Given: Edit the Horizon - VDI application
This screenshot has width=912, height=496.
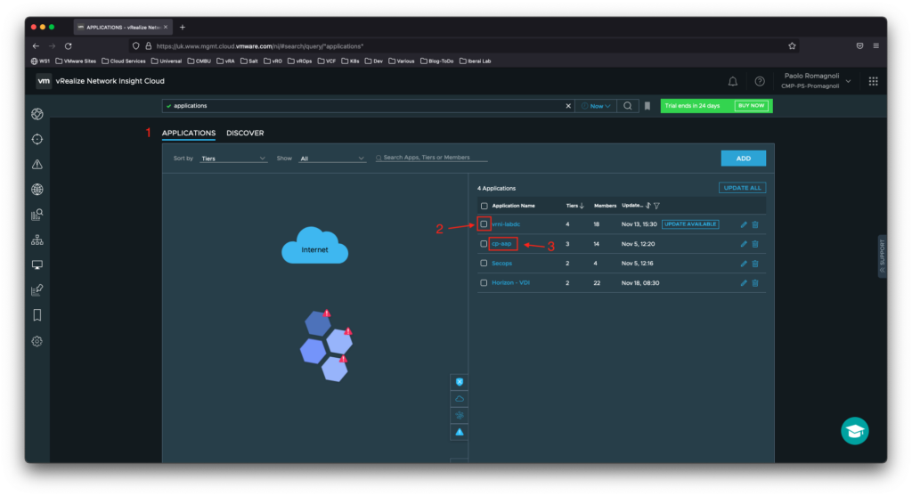Looking at the screenshot, I should [744, 283].
